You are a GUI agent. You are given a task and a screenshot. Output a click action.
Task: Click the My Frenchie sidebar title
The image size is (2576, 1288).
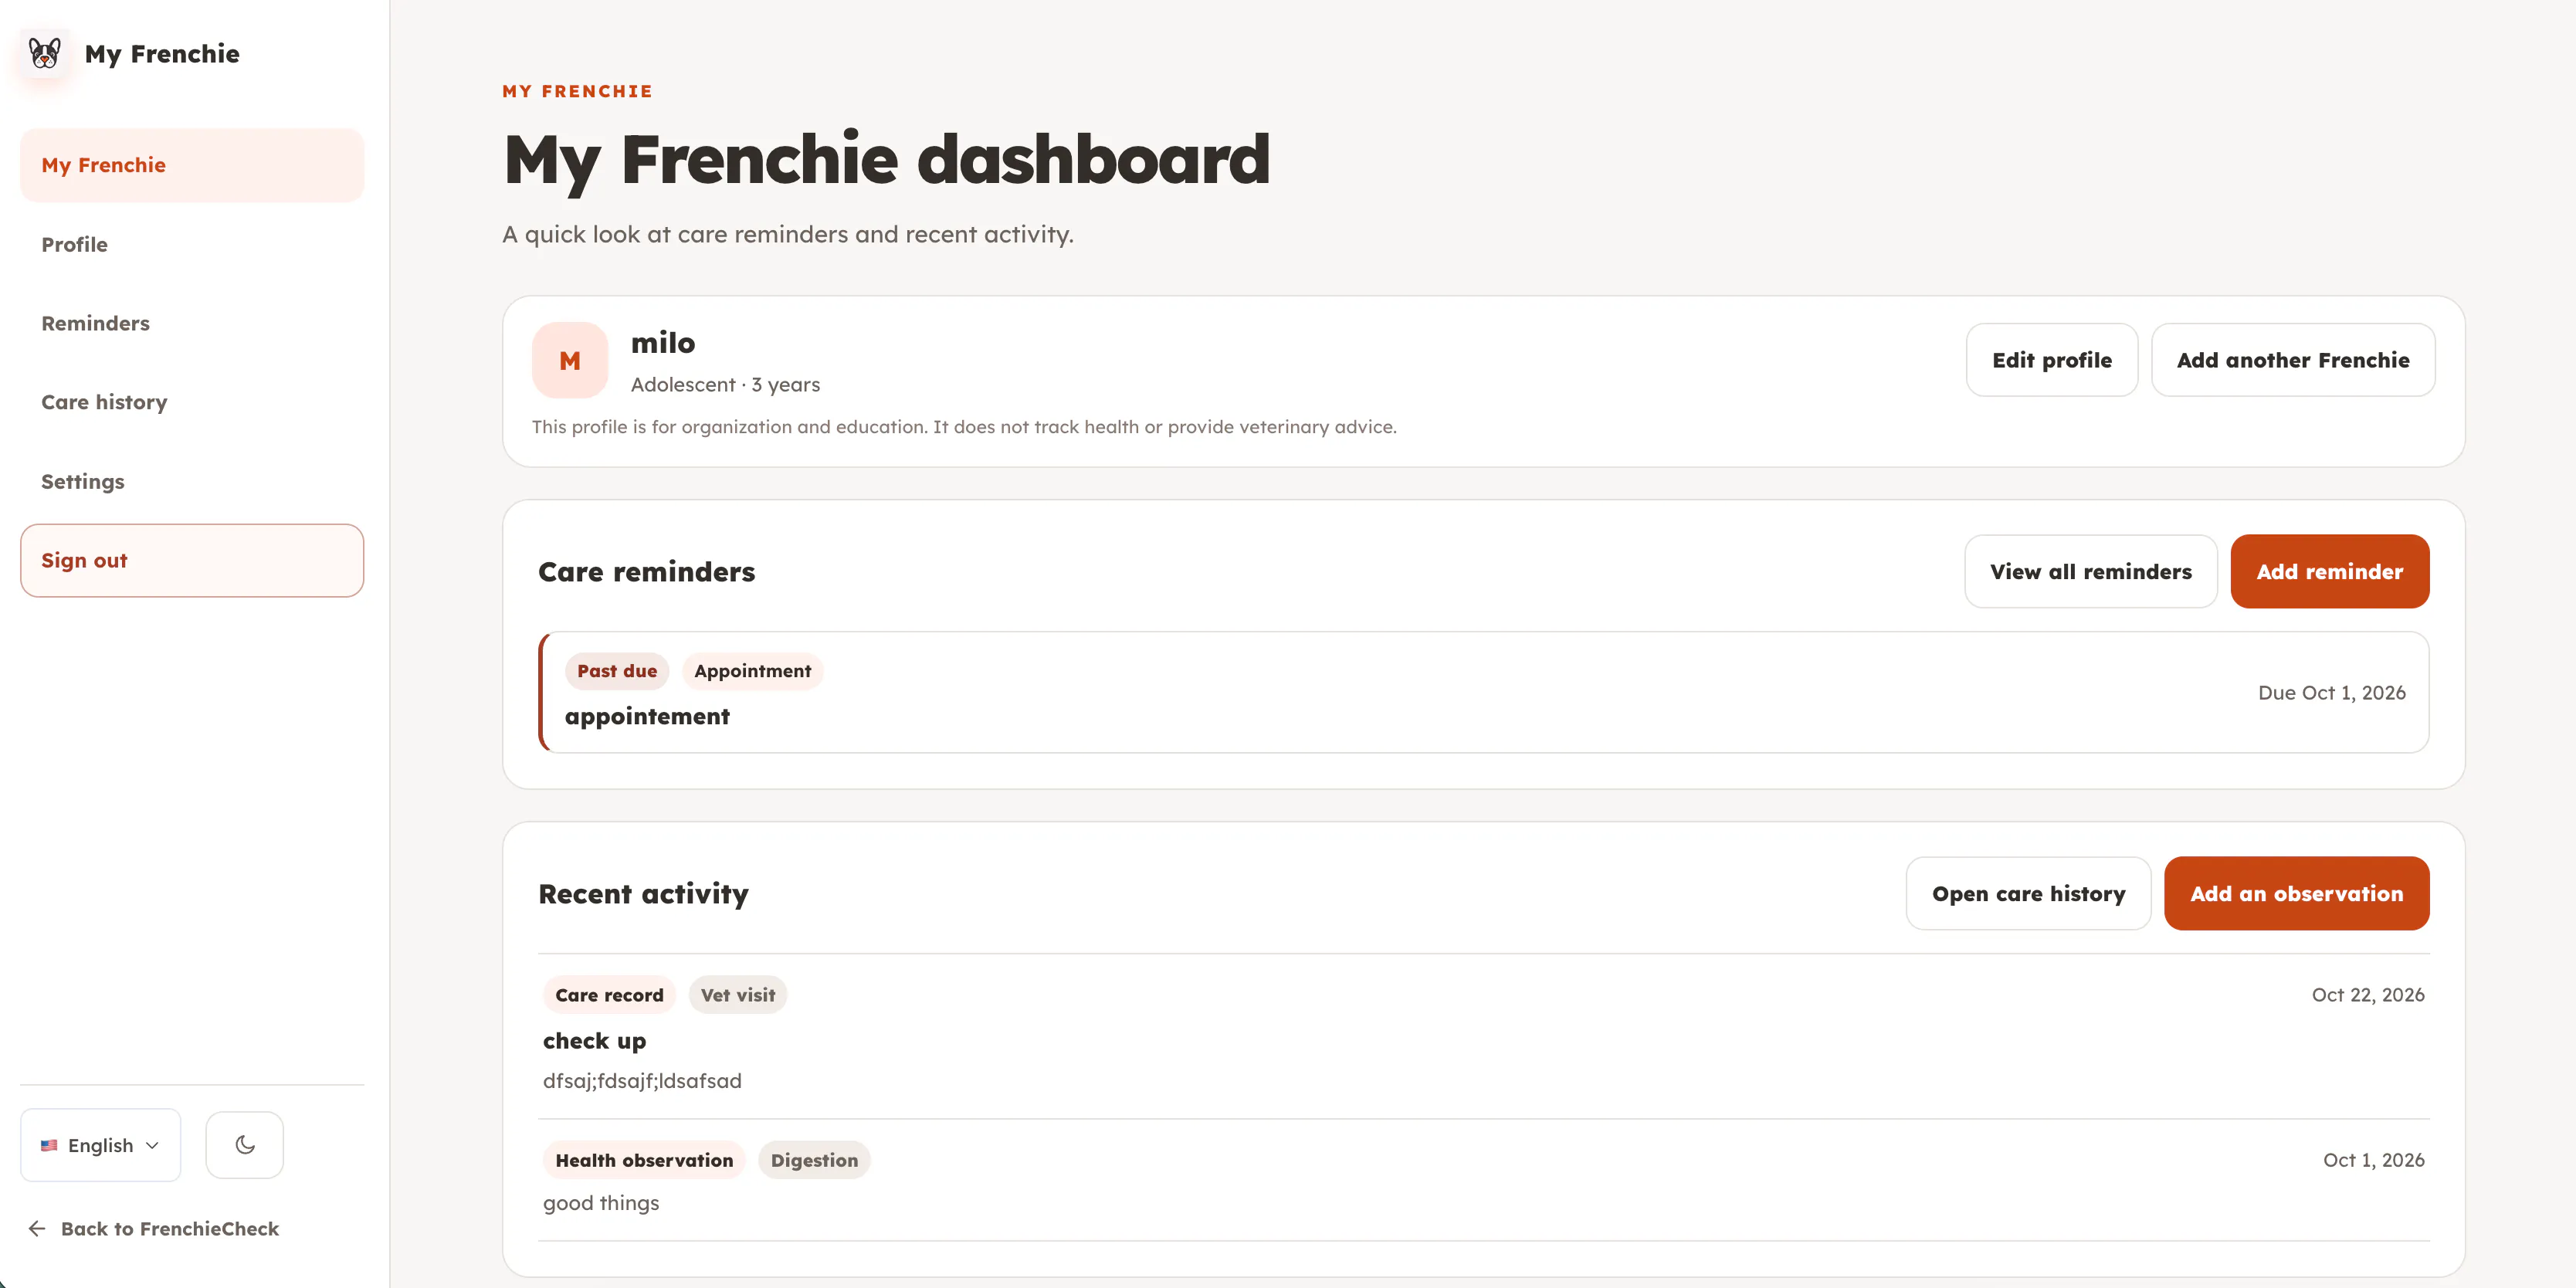162,54
